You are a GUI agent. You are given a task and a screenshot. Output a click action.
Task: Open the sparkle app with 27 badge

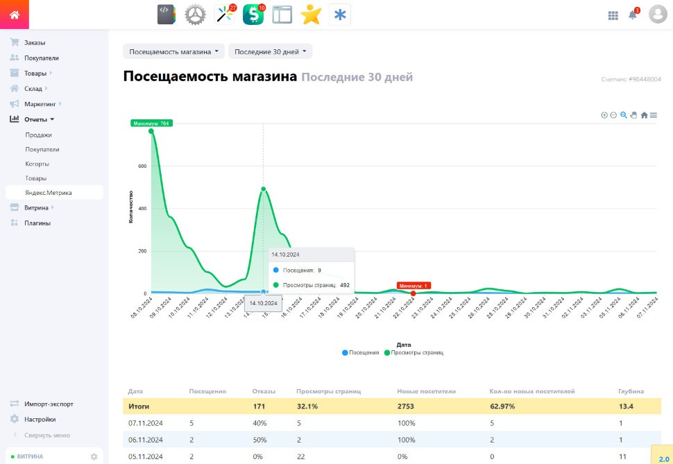pyautogui.click(x=225, y=15)
